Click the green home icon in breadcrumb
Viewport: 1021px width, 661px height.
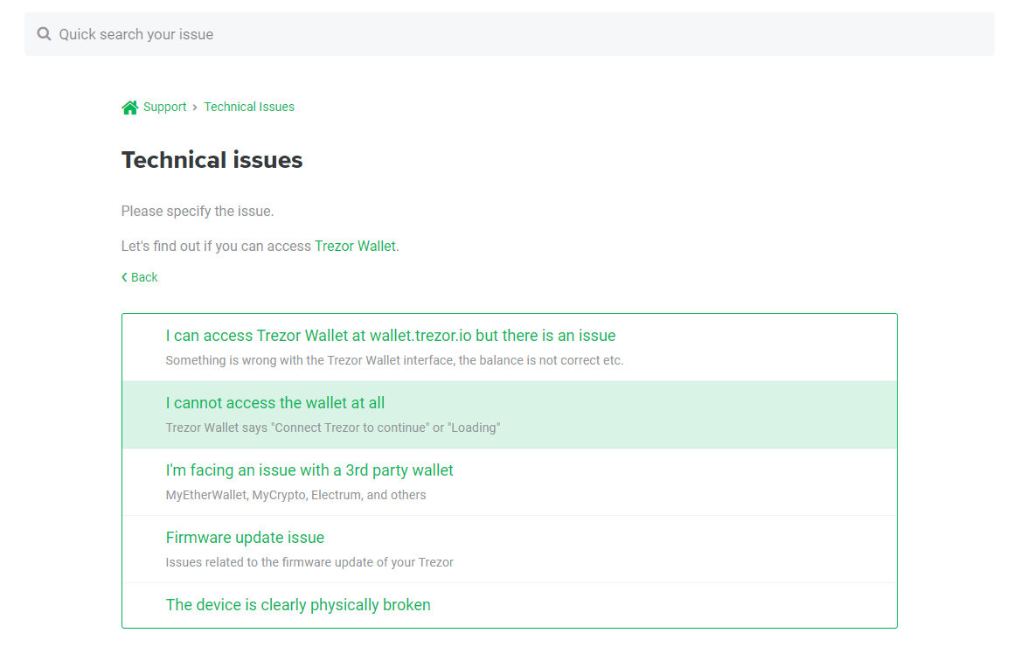(x=130, y=108)
